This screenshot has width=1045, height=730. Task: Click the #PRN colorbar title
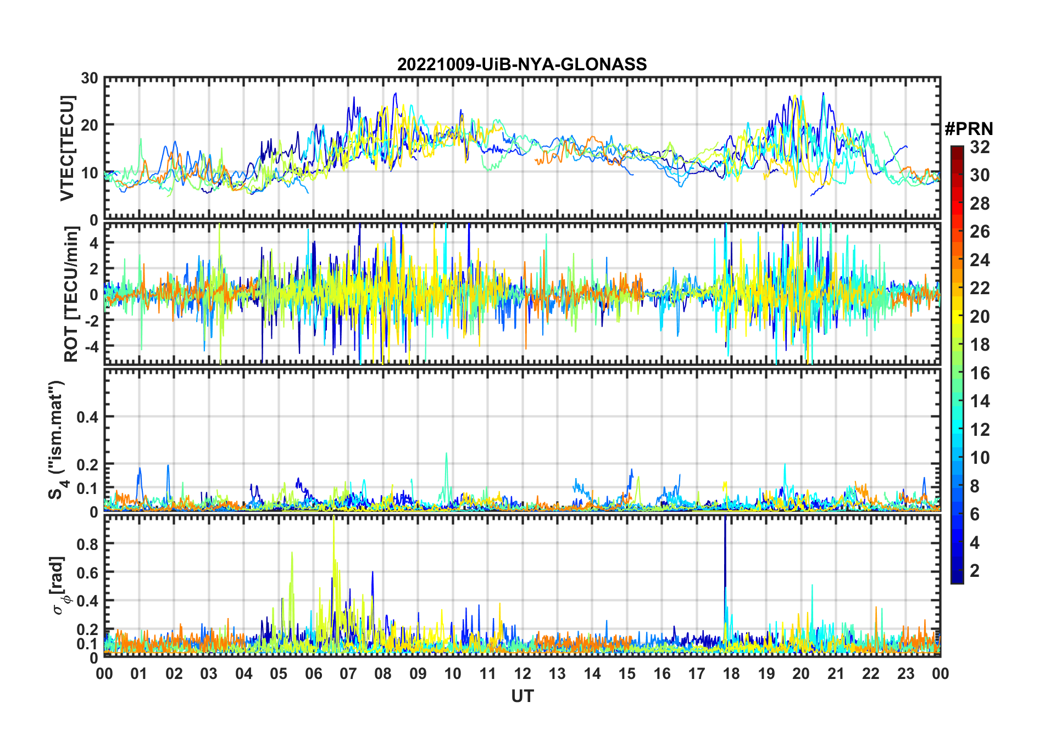coord(969,129)
